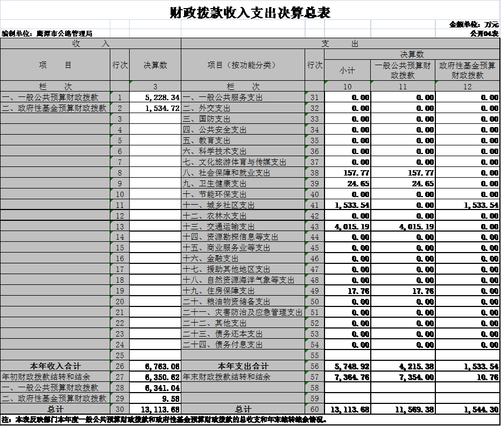Image resolution: width=501 pixels, height=426 pixels.
Task: Select the 6,350.62 carryover value
Action: pyautogui.click(x=163, y=378)
